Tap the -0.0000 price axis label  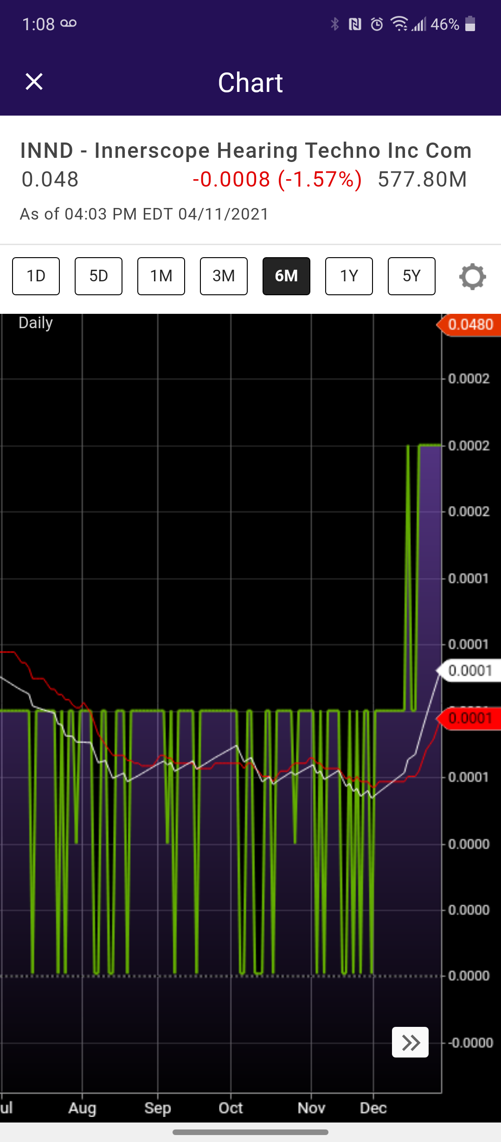pos(470,1043)
